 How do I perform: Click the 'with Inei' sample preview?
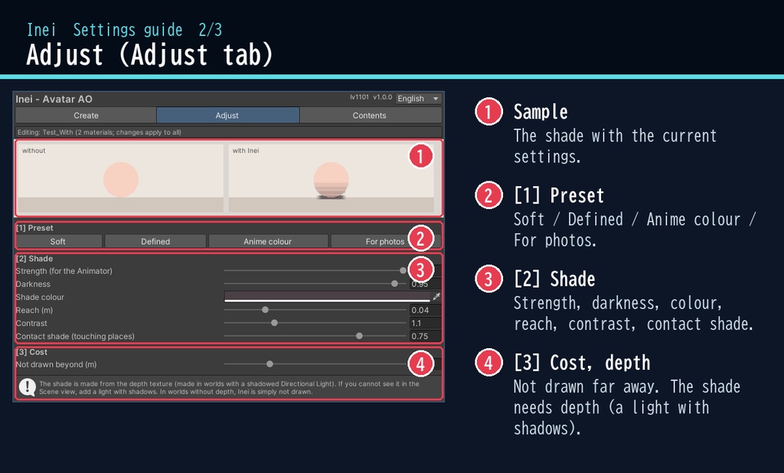[331, 178]
